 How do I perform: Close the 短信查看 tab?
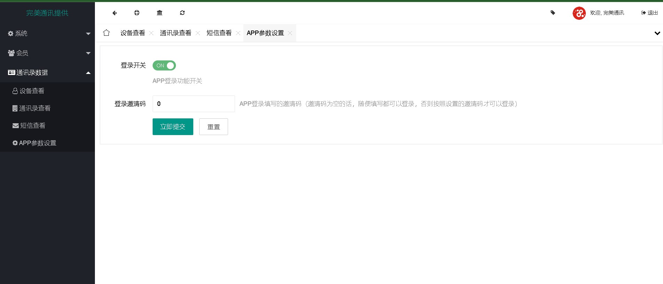[238, 33]
